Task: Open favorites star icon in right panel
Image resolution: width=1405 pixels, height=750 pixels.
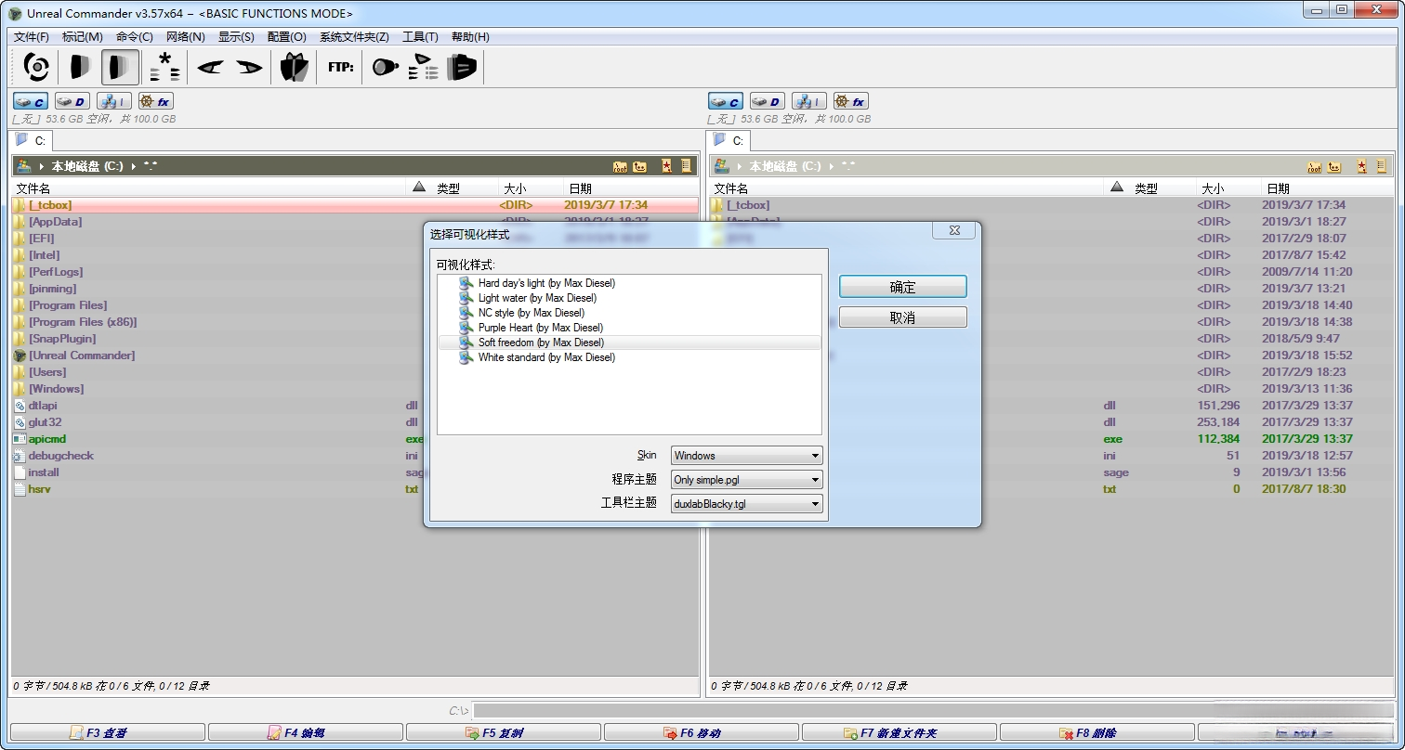Action: click(1362, 166)
